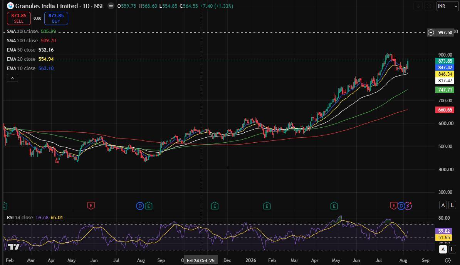460x265 pixels.
Task: Toggle log scale L on the price pane
Action: 452,205
